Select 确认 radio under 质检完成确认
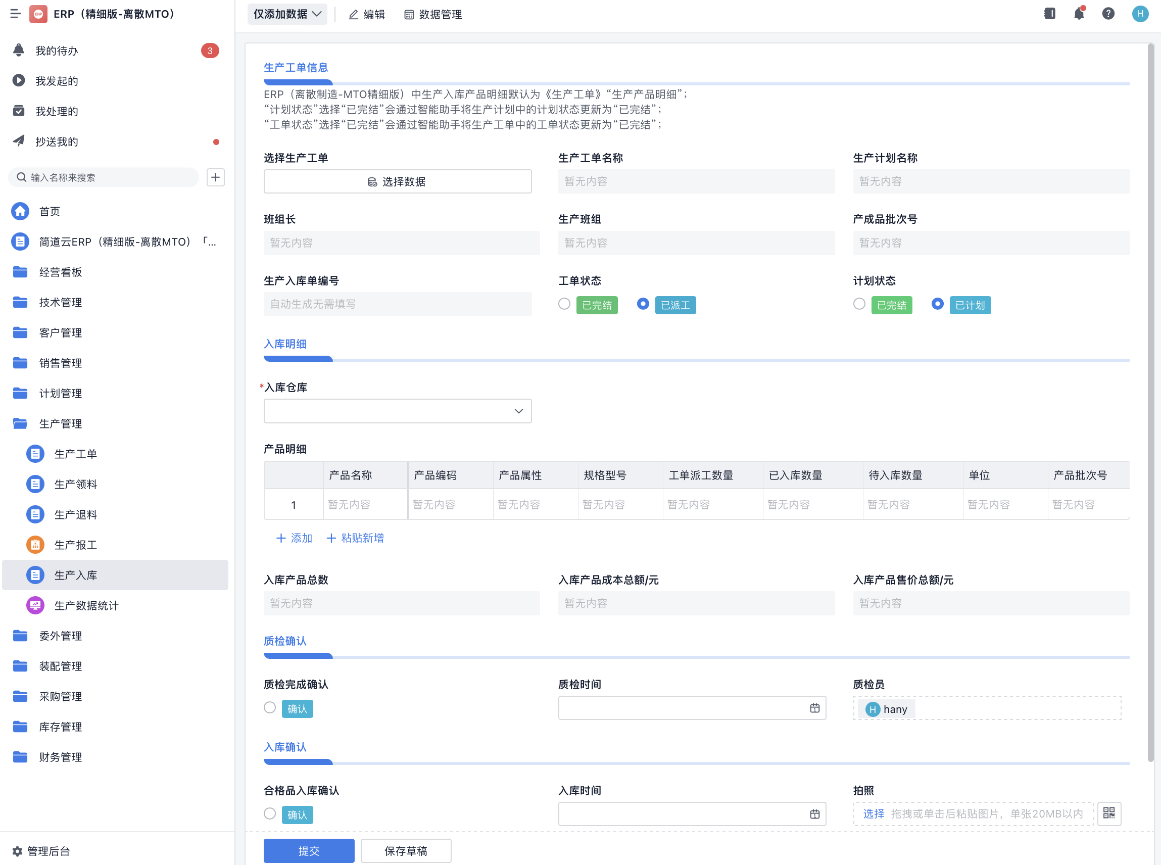 [270, 708]
